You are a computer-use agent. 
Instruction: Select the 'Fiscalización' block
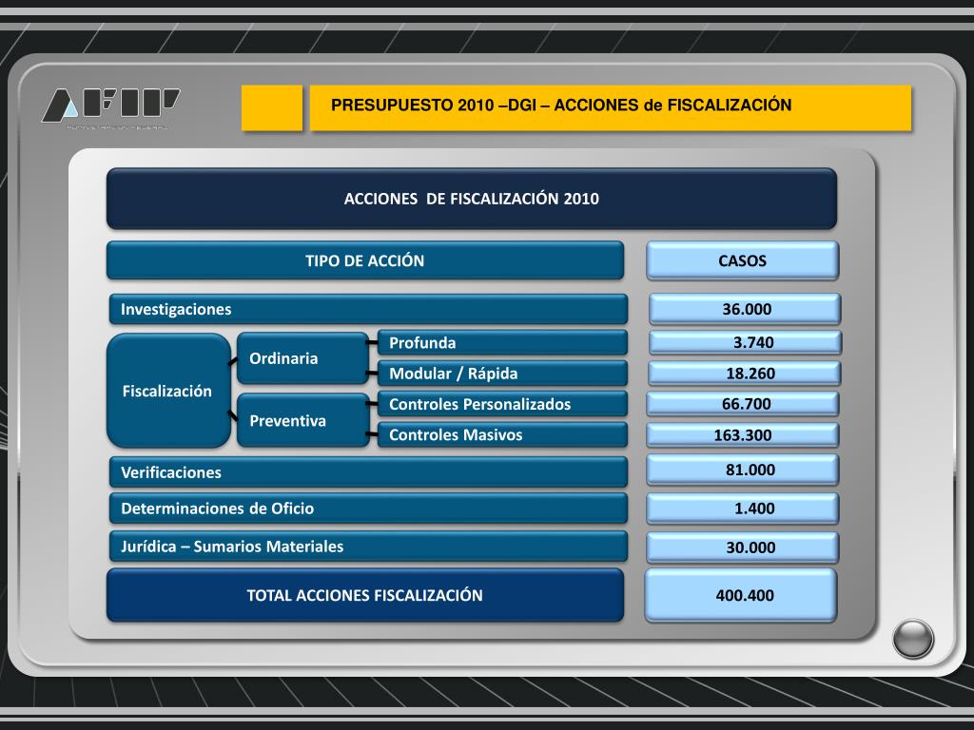[168, 391]
